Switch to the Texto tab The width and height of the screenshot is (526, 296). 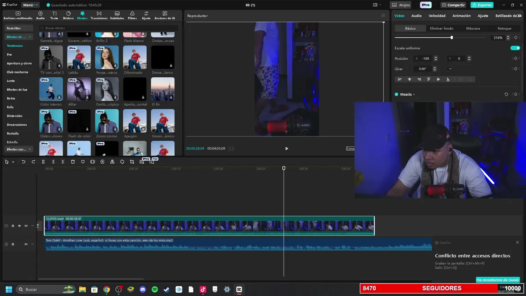pos(54,16)
